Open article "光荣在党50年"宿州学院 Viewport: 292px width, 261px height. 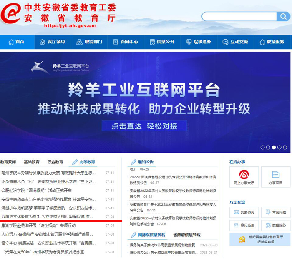[x=44, y=252]
